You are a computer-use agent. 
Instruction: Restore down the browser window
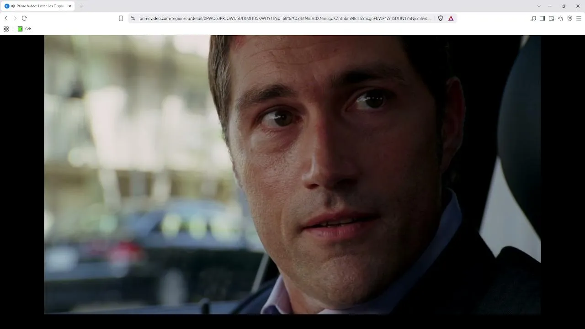coord(564,6)
